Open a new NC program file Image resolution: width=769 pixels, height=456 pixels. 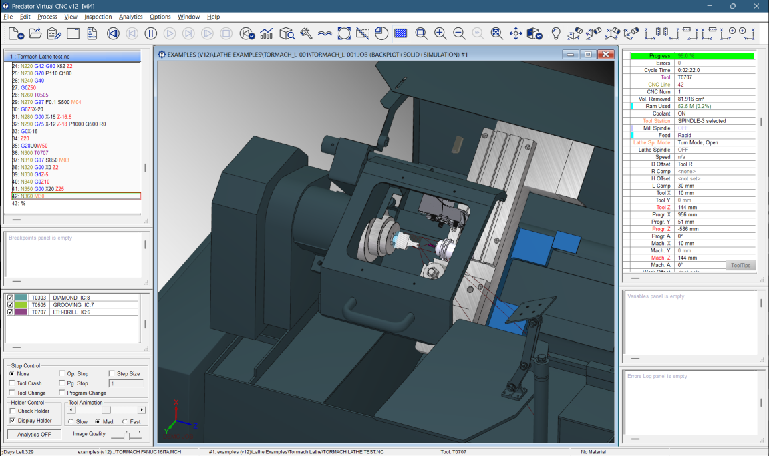(x=14, y=33)
